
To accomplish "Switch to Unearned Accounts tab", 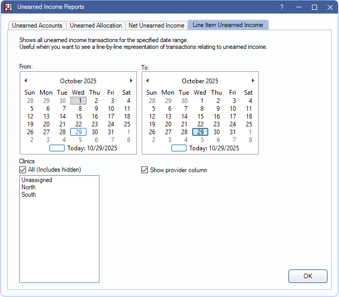I will [37, 25].
